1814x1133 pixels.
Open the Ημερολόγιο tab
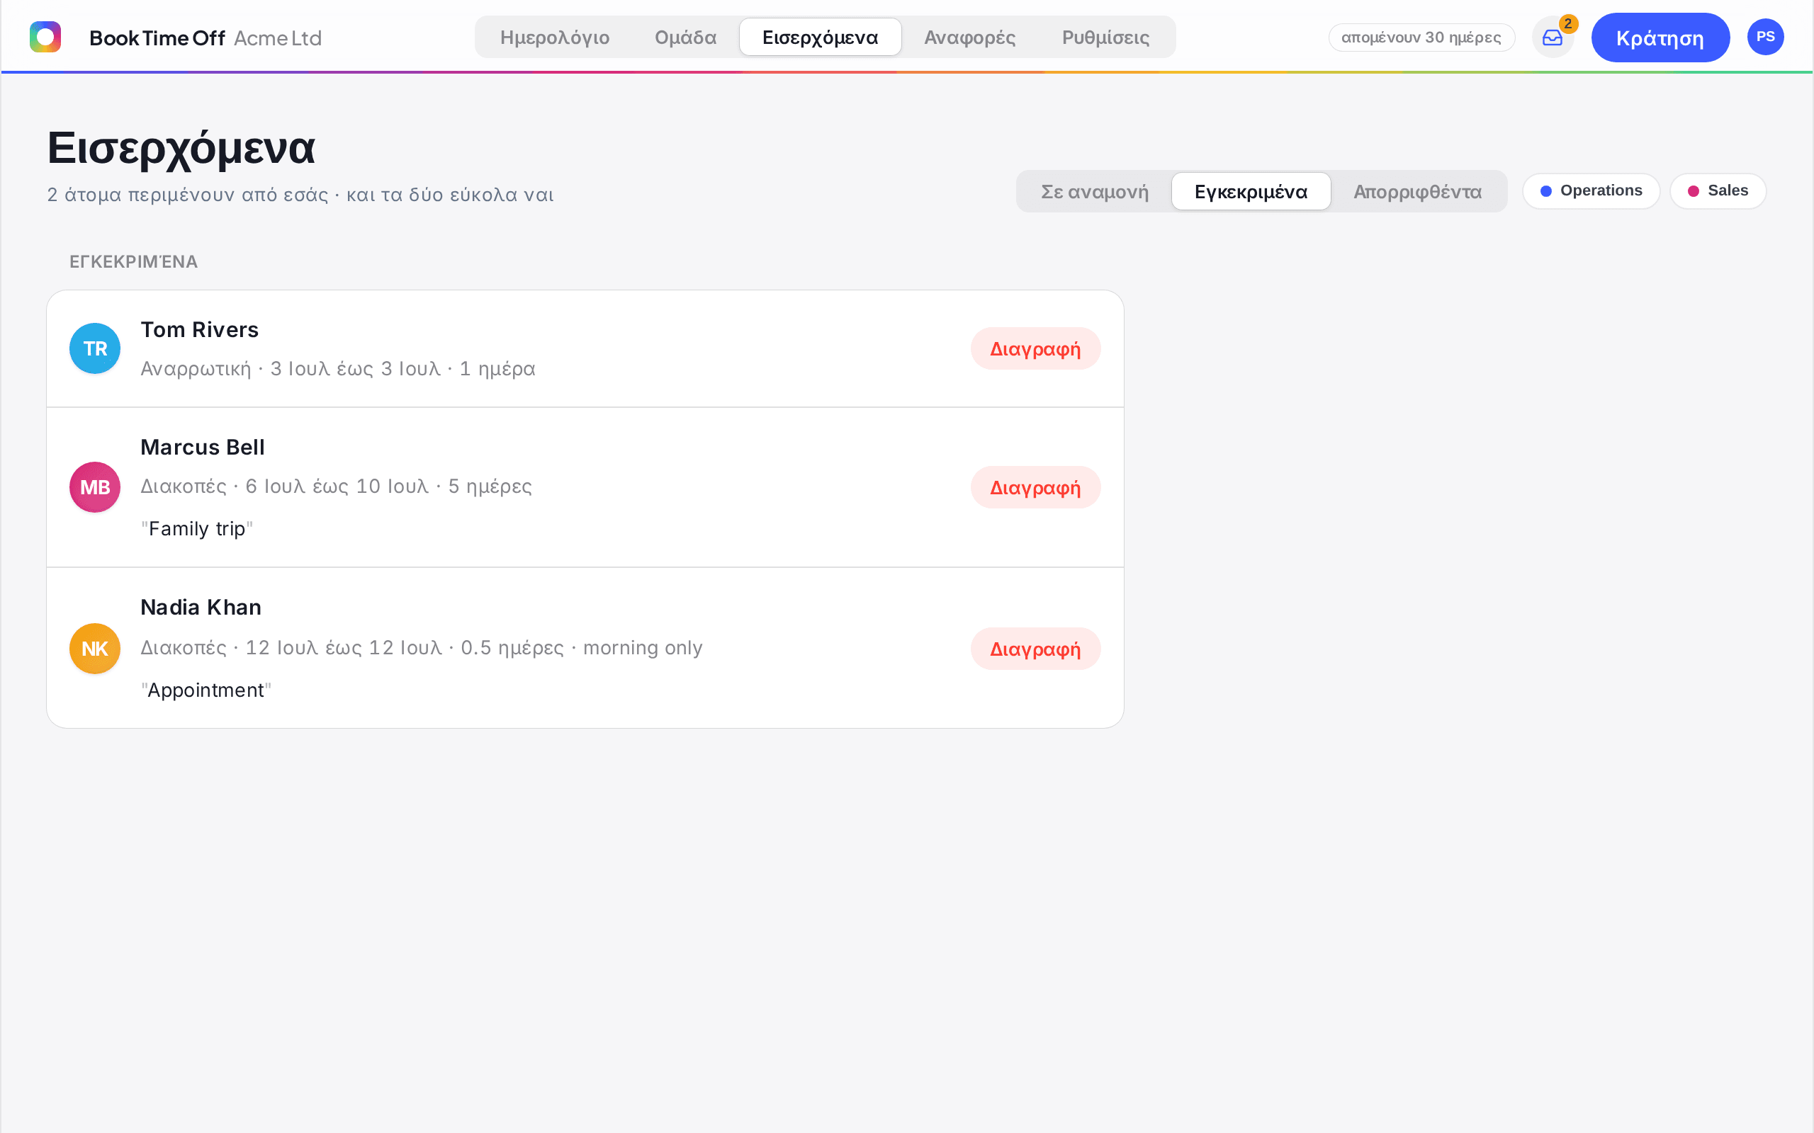[555, 38]
